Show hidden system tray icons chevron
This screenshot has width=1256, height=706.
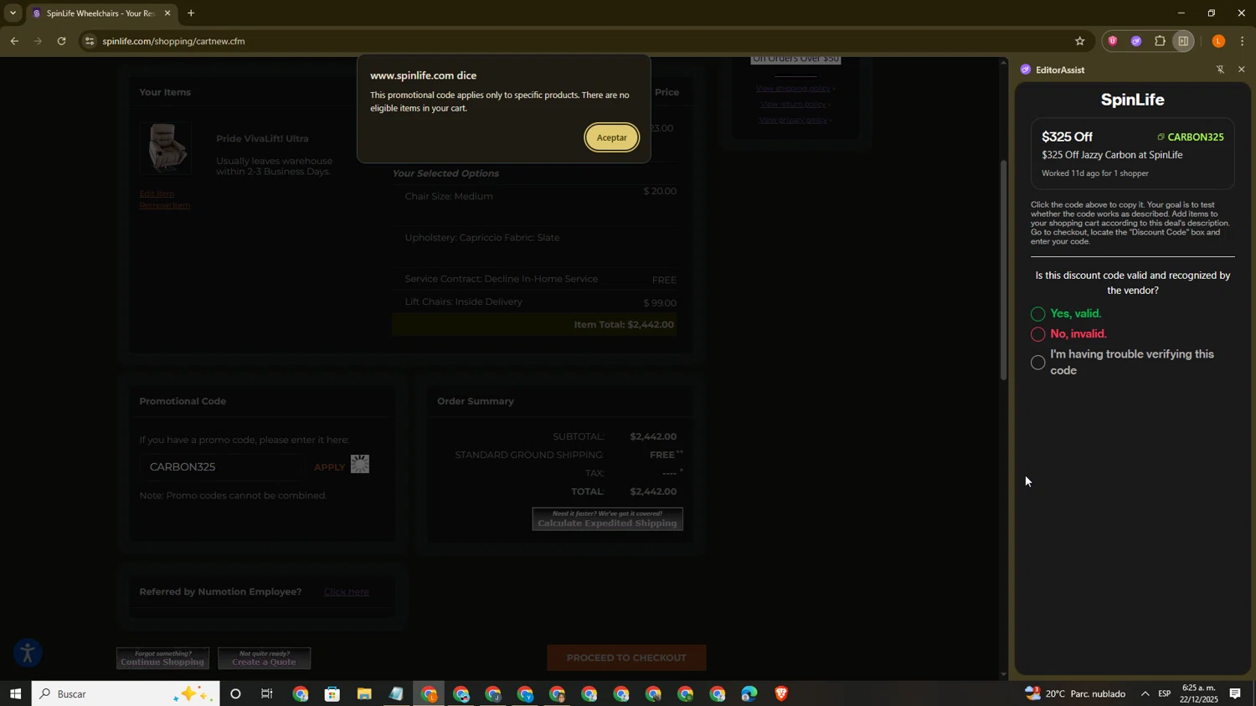(1145, 693)
